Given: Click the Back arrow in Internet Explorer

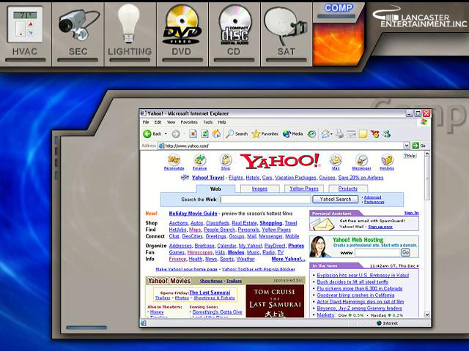Looking at the screenshot, I should pos(152,134).
